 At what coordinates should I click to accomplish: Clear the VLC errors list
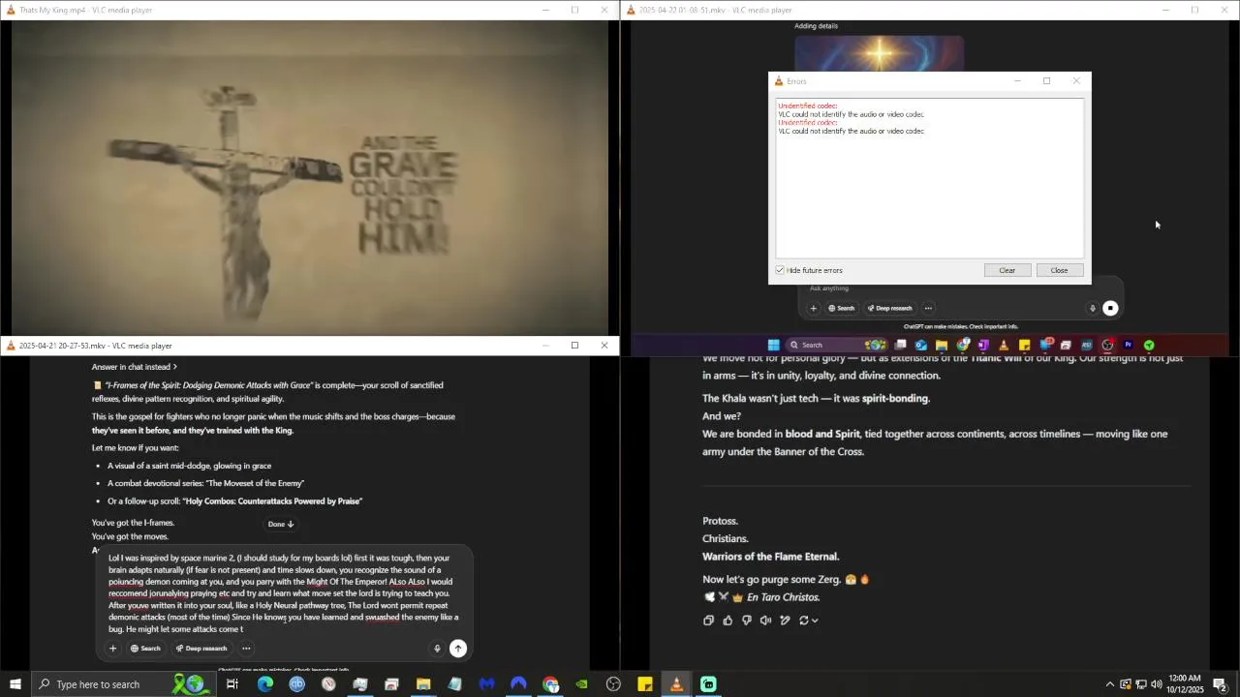click(1007, 270)
